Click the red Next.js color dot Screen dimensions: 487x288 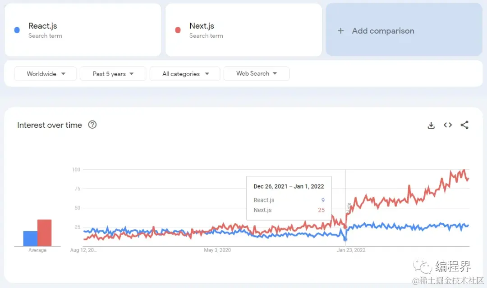pyautogui.click(x=178, y=30)
